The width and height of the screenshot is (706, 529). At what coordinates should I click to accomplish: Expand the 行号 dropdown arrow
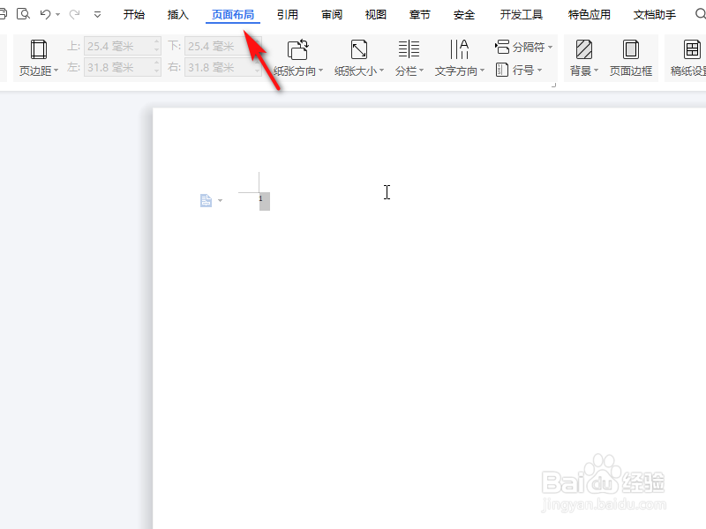(x=539, y=71)
